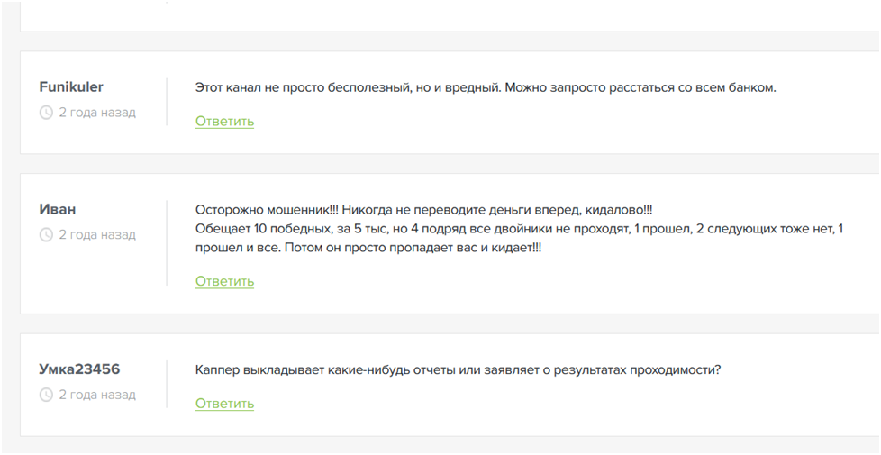Select the '2 года назад' timestamp under Умка23456
The height and width of the screenshot is (455, 881).
[x=97, y=395]
